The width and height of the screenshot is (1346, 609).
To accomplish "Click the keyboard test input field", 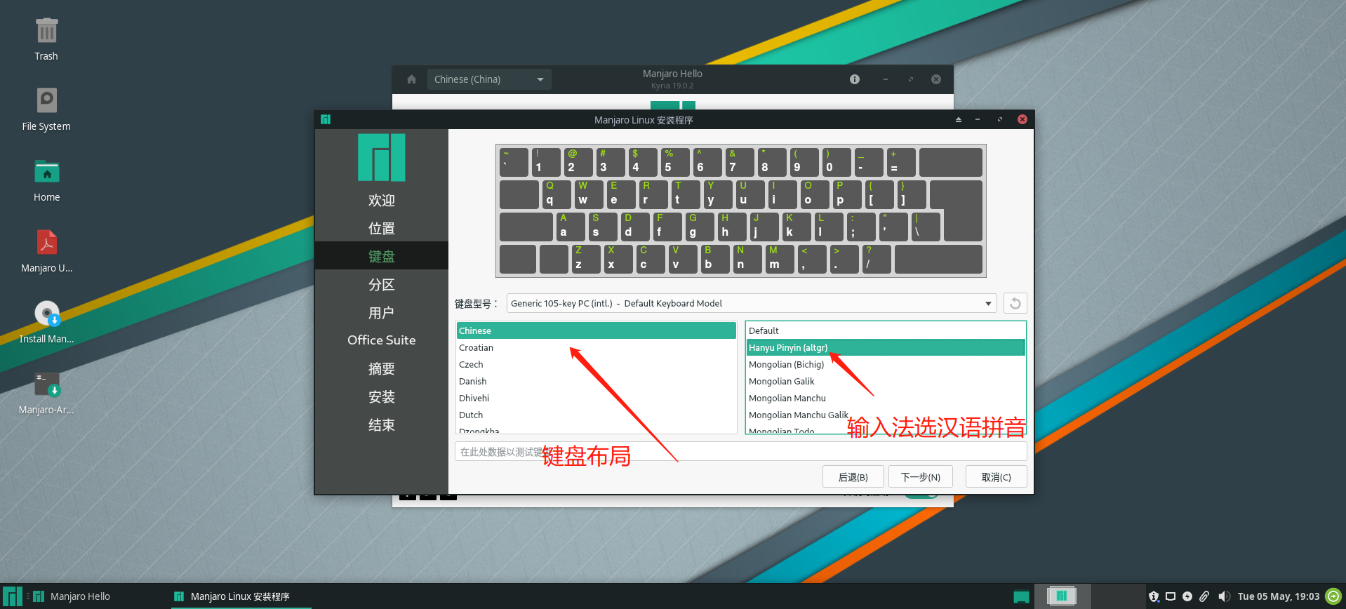I will coord(741,451).
